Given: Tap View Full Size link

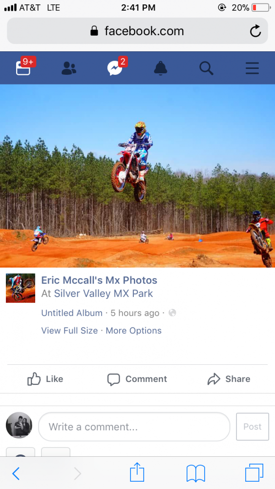Looking at the screenshot, I should [69, 331].
